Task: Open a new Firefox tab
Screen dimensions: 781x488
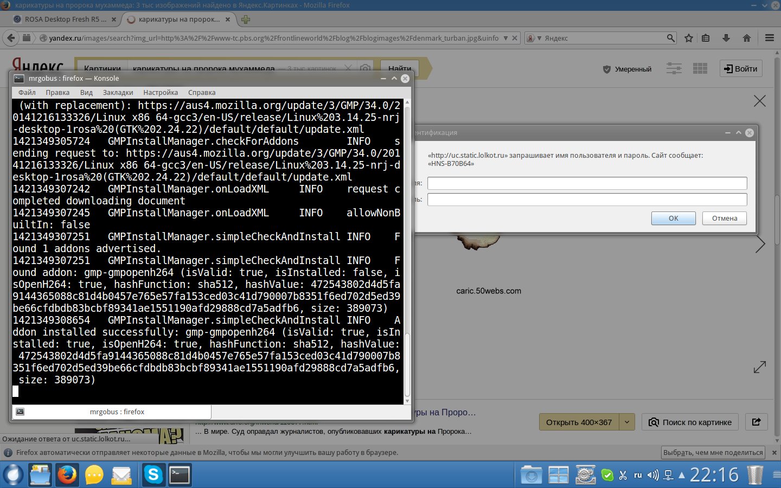Action: pos(246,20)
